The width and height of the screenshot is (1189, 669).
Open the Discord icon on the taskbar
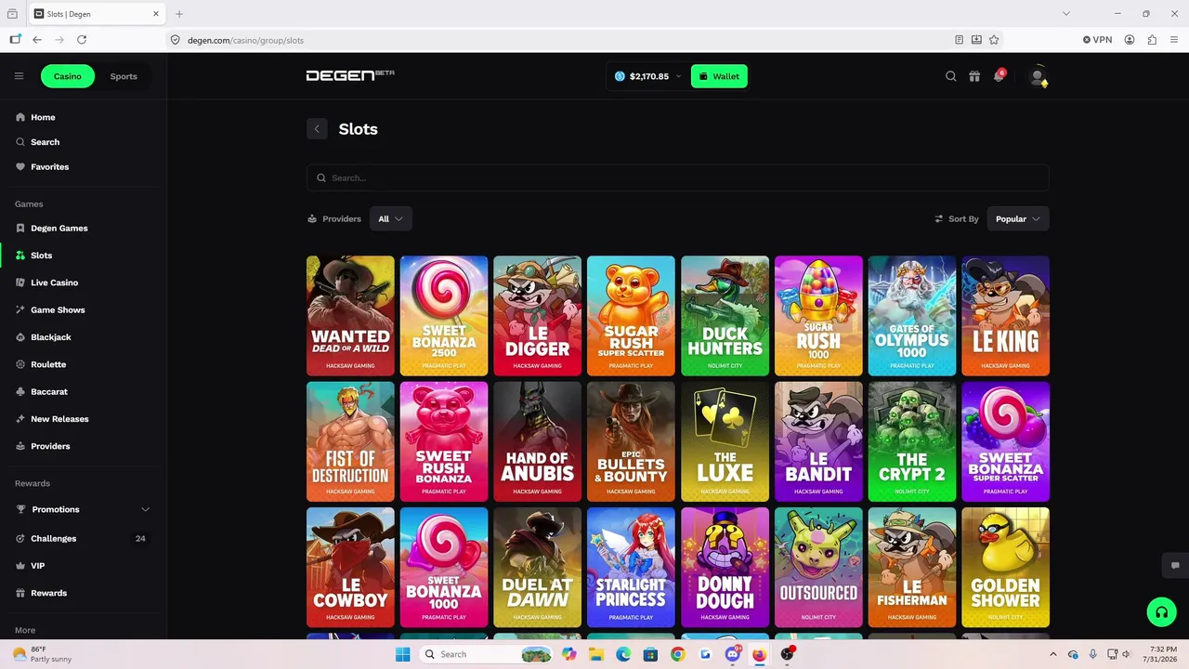[733, 654]
